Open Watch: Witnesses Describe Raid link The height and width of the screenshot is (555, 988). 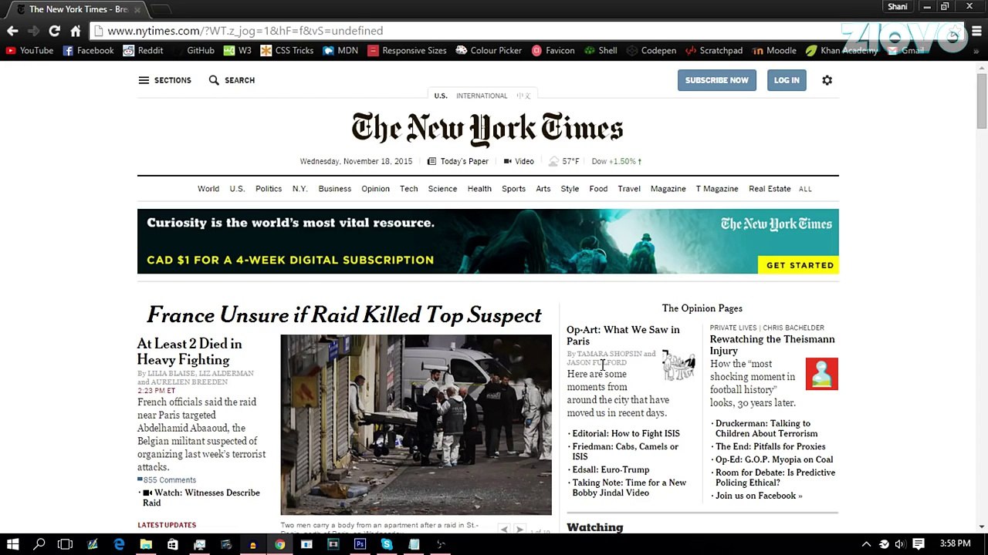[x=201, y=497]
